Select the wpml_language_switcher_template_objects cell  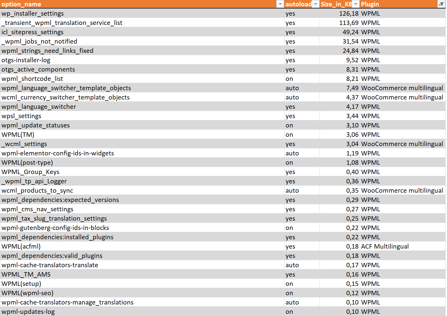coord(142,88)
